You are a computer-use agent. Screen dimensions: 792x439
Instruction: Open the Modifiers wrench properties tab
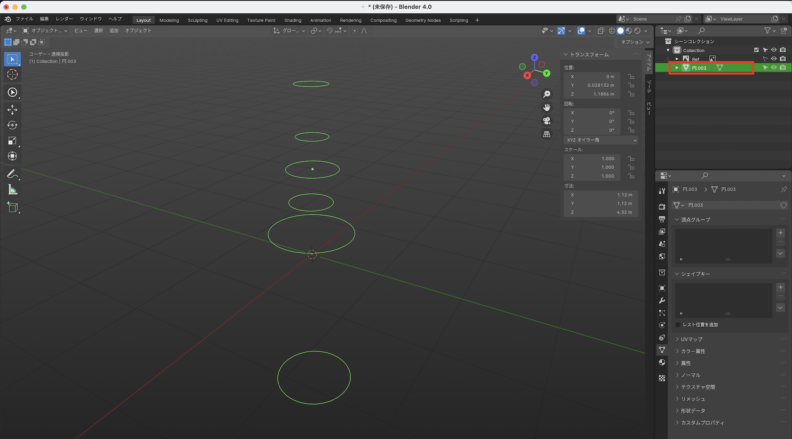[x=662, y=301]
